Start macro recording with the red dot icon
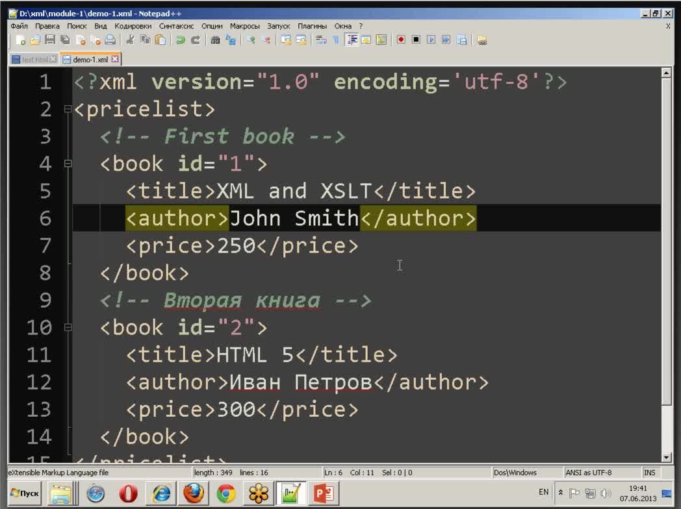Screen dimensions: 681x509 401,40
